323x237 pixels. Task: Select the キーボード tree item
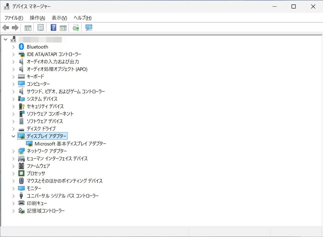tap(35, 76)
